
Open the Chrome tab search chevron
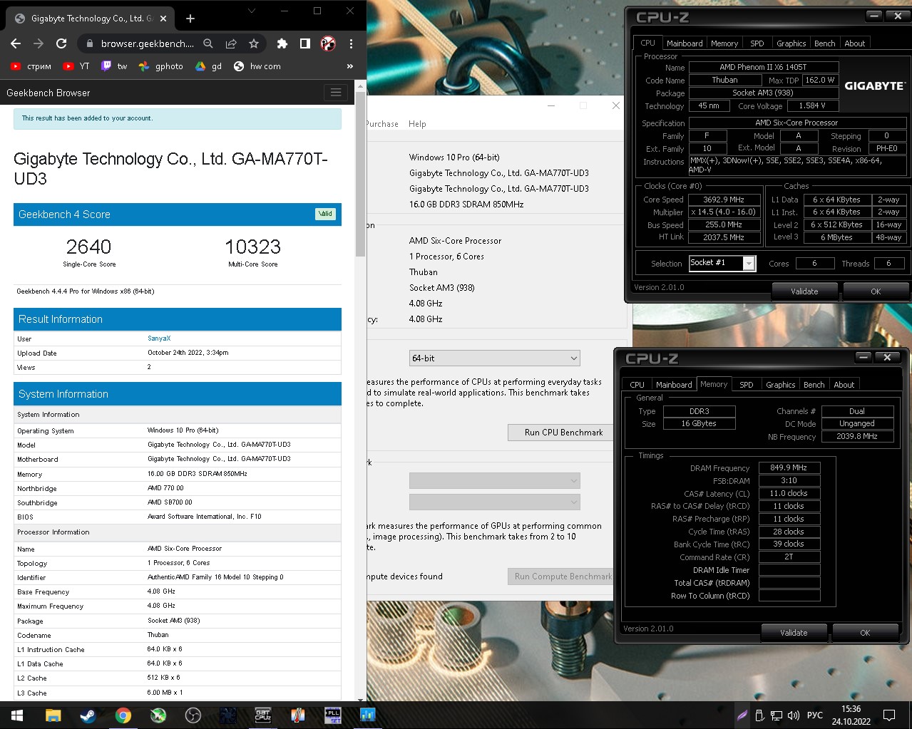point(252,11)
